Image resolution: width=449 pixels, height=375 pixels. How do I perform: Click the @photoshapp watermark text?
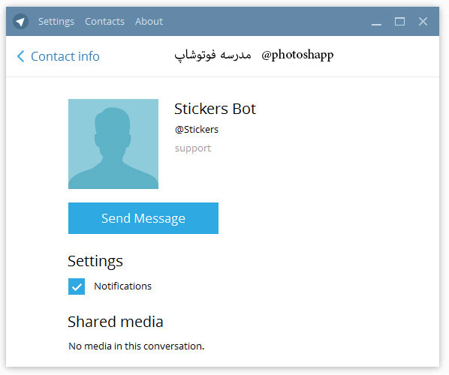coord(297,55)
